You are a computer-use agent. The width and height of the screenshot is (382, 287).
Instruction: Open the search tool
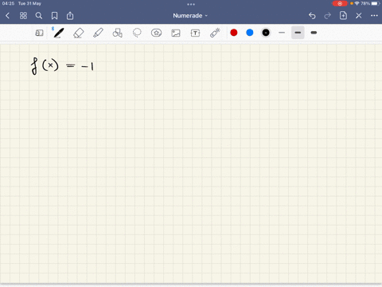pyautogui.click(x=39, y=16)
